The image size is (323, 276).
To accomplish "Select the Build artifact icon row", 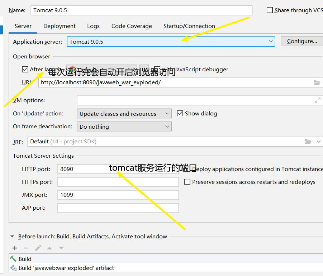I will (x=166, y=268).
